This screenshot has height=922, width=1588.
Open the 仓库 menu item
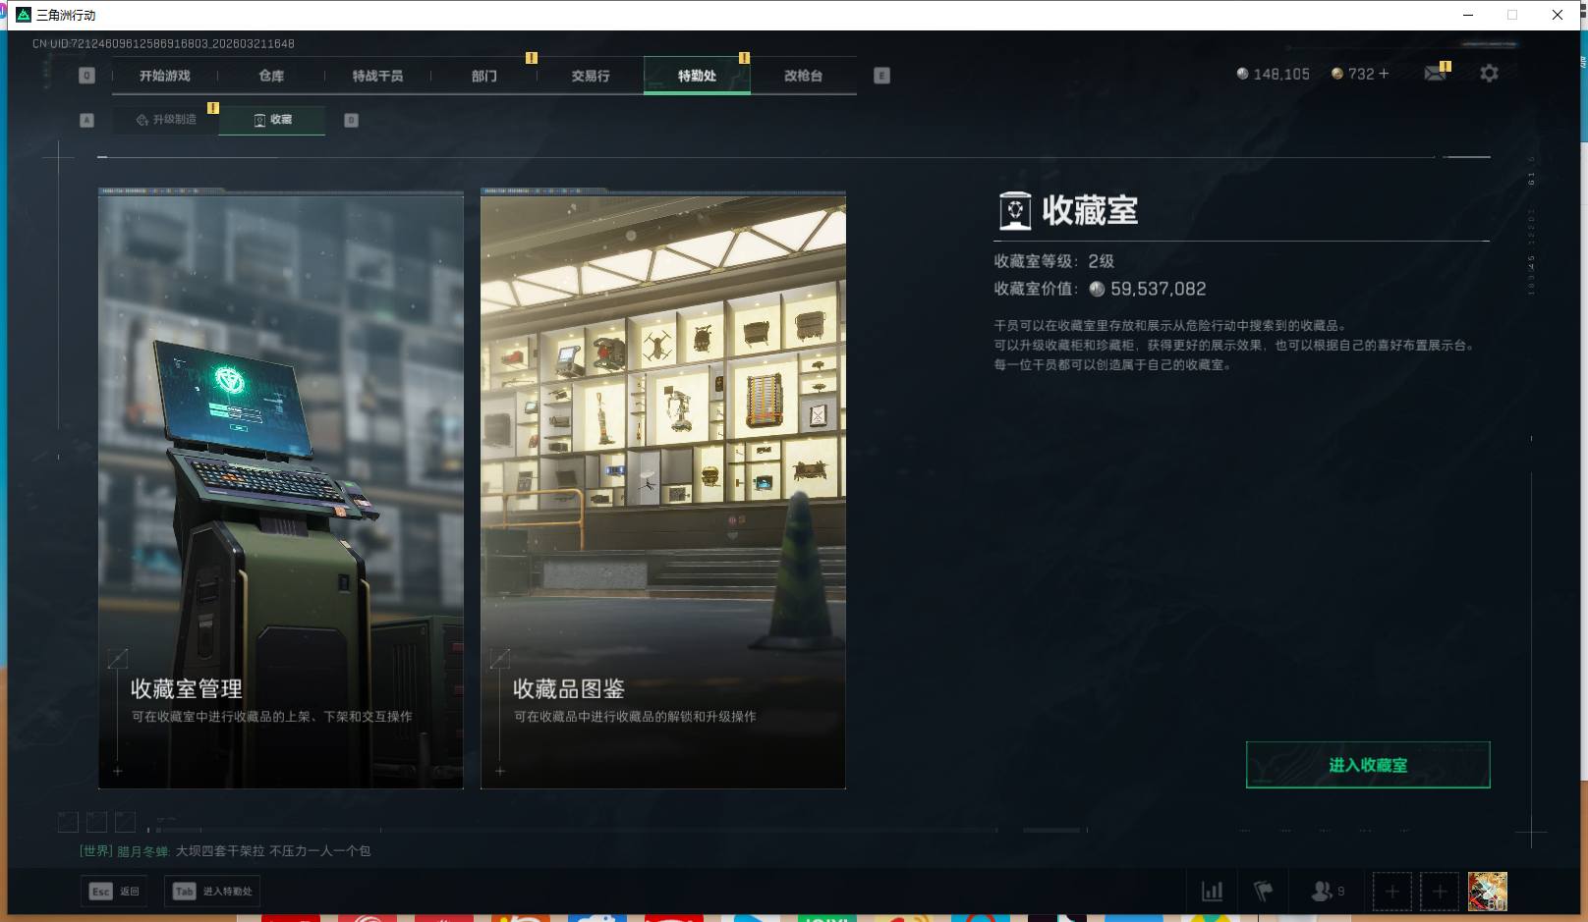(x=269, y=76)
